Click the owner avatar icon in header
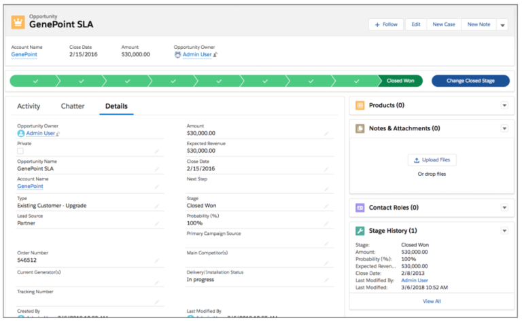This screenshot has height=321, width=522. click(x=178, y=54)
